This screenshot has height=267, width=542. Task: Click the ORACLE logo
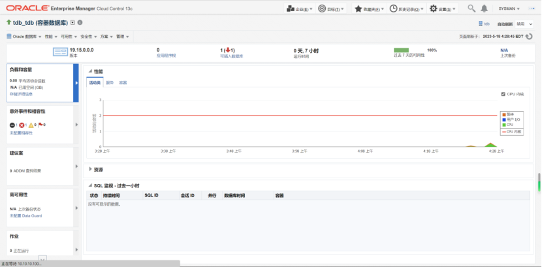[27, 8]
